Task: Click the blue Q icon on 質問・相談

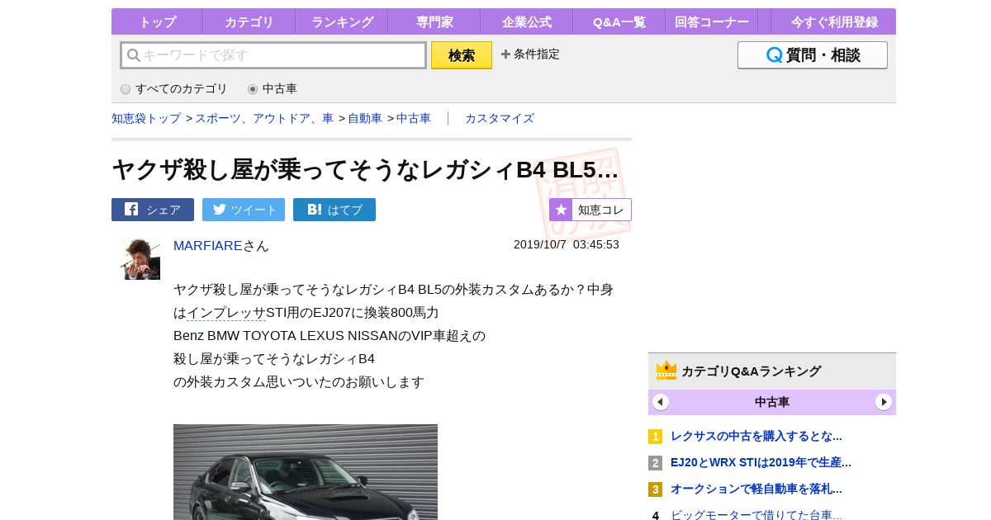Action: pyautogui.click(x=775, y=55)
